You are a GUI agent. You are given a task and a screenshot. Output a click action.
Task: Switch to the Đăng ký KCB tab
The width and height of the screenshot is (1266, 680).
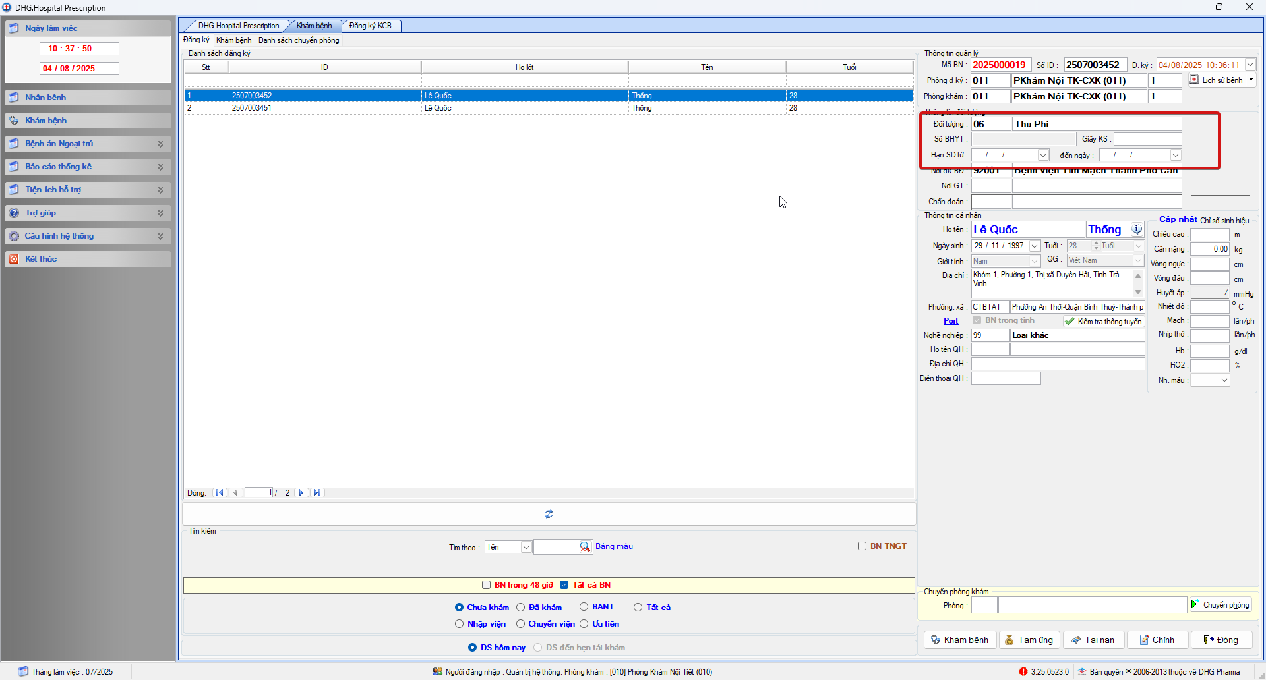[370, 26]
